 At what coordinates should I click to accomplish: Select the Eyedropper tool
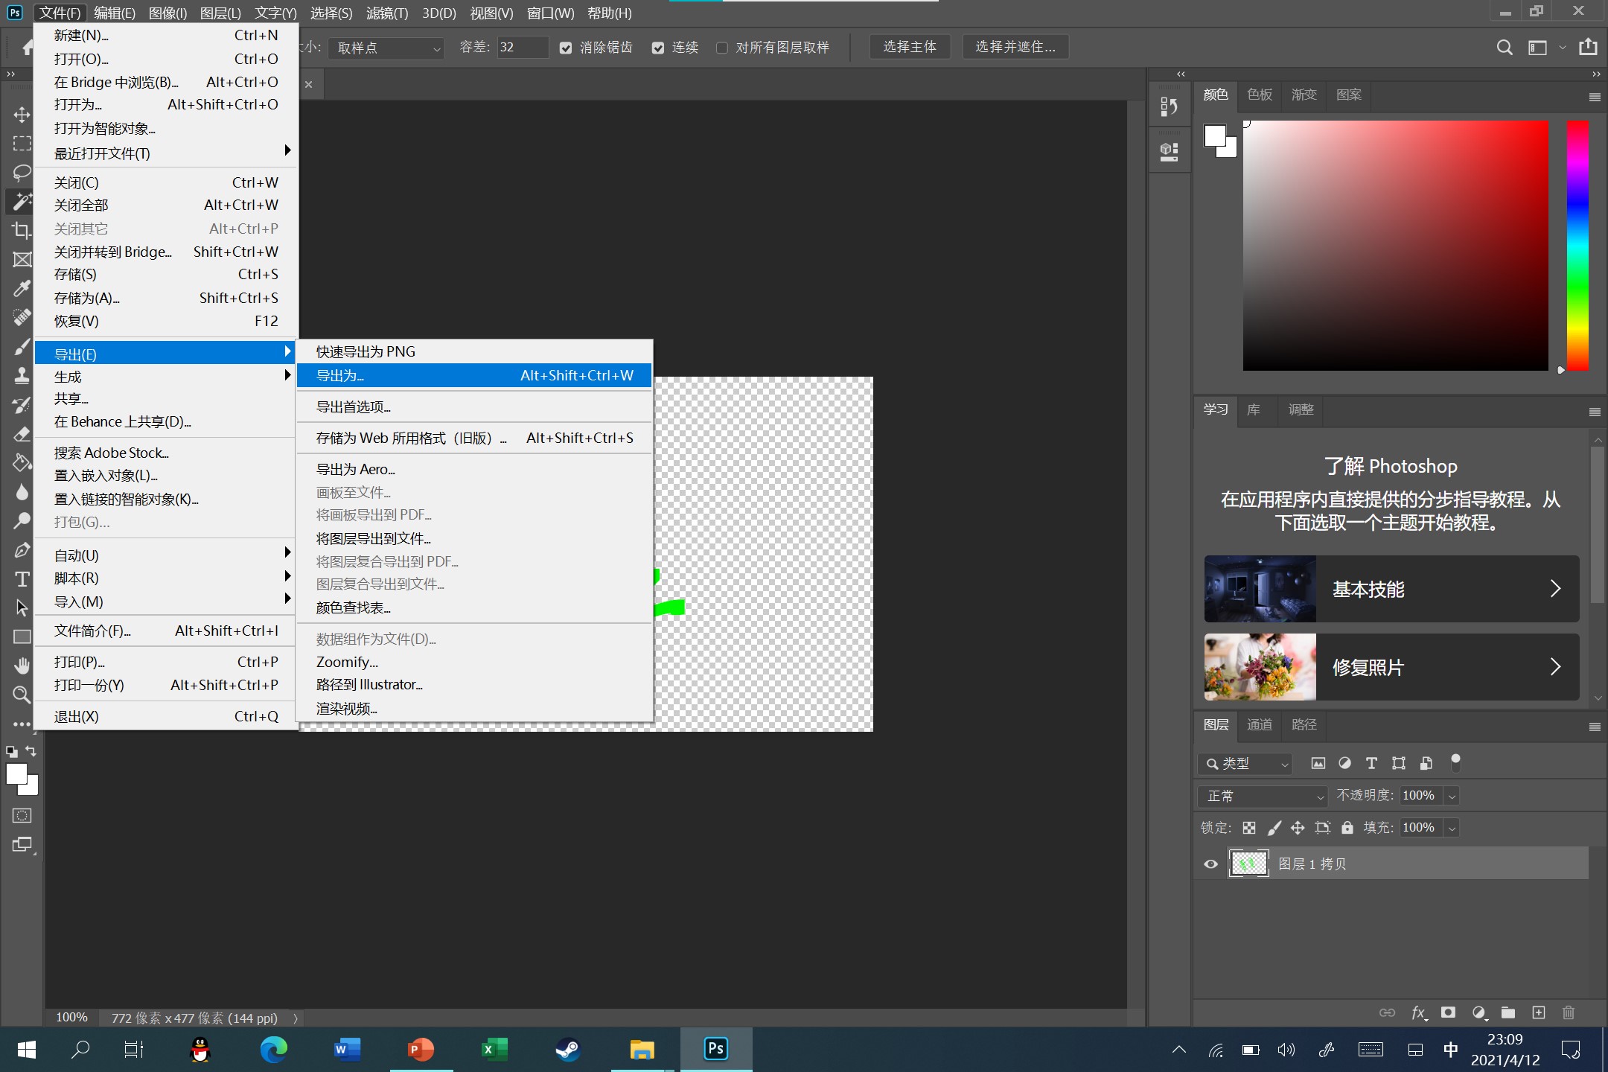[22, 288]
